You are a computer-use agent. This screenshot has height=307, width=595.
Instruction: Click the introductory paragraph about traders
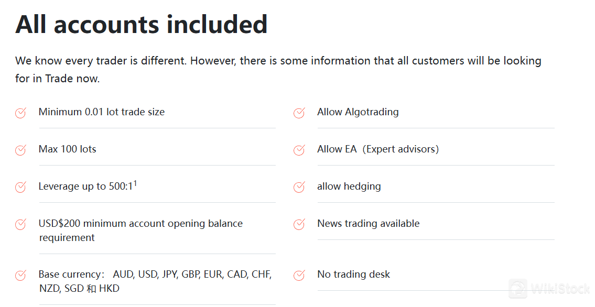click(x=278, y=69)
